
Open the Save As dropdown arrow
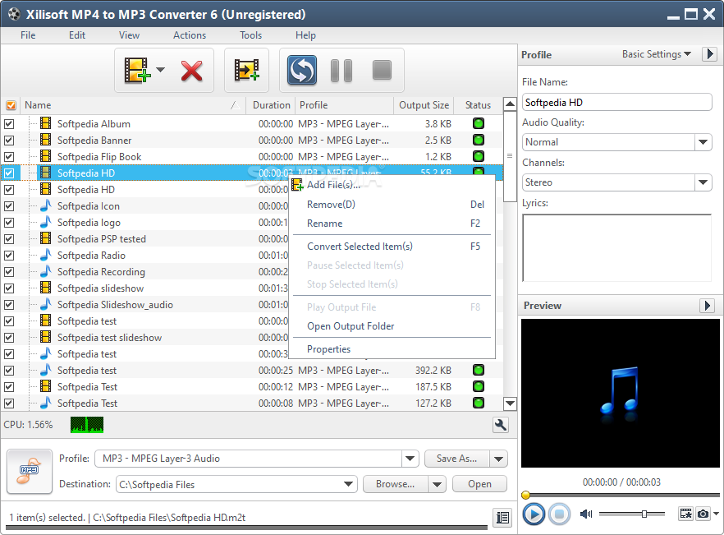coord(499,459)
